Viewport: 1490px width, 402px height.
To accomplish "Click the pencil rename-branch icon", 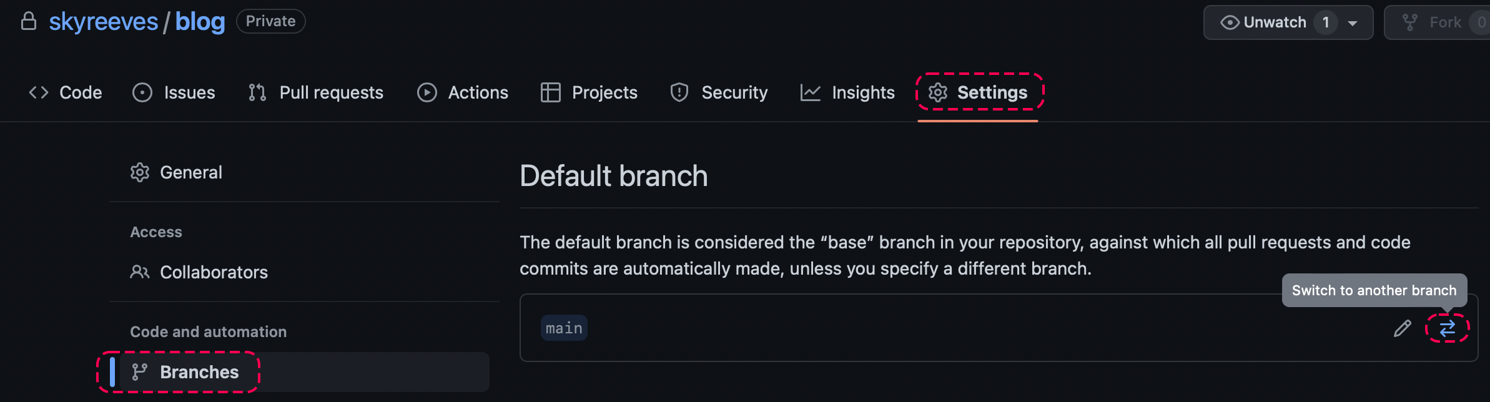I will click(x=1403, y=328).
